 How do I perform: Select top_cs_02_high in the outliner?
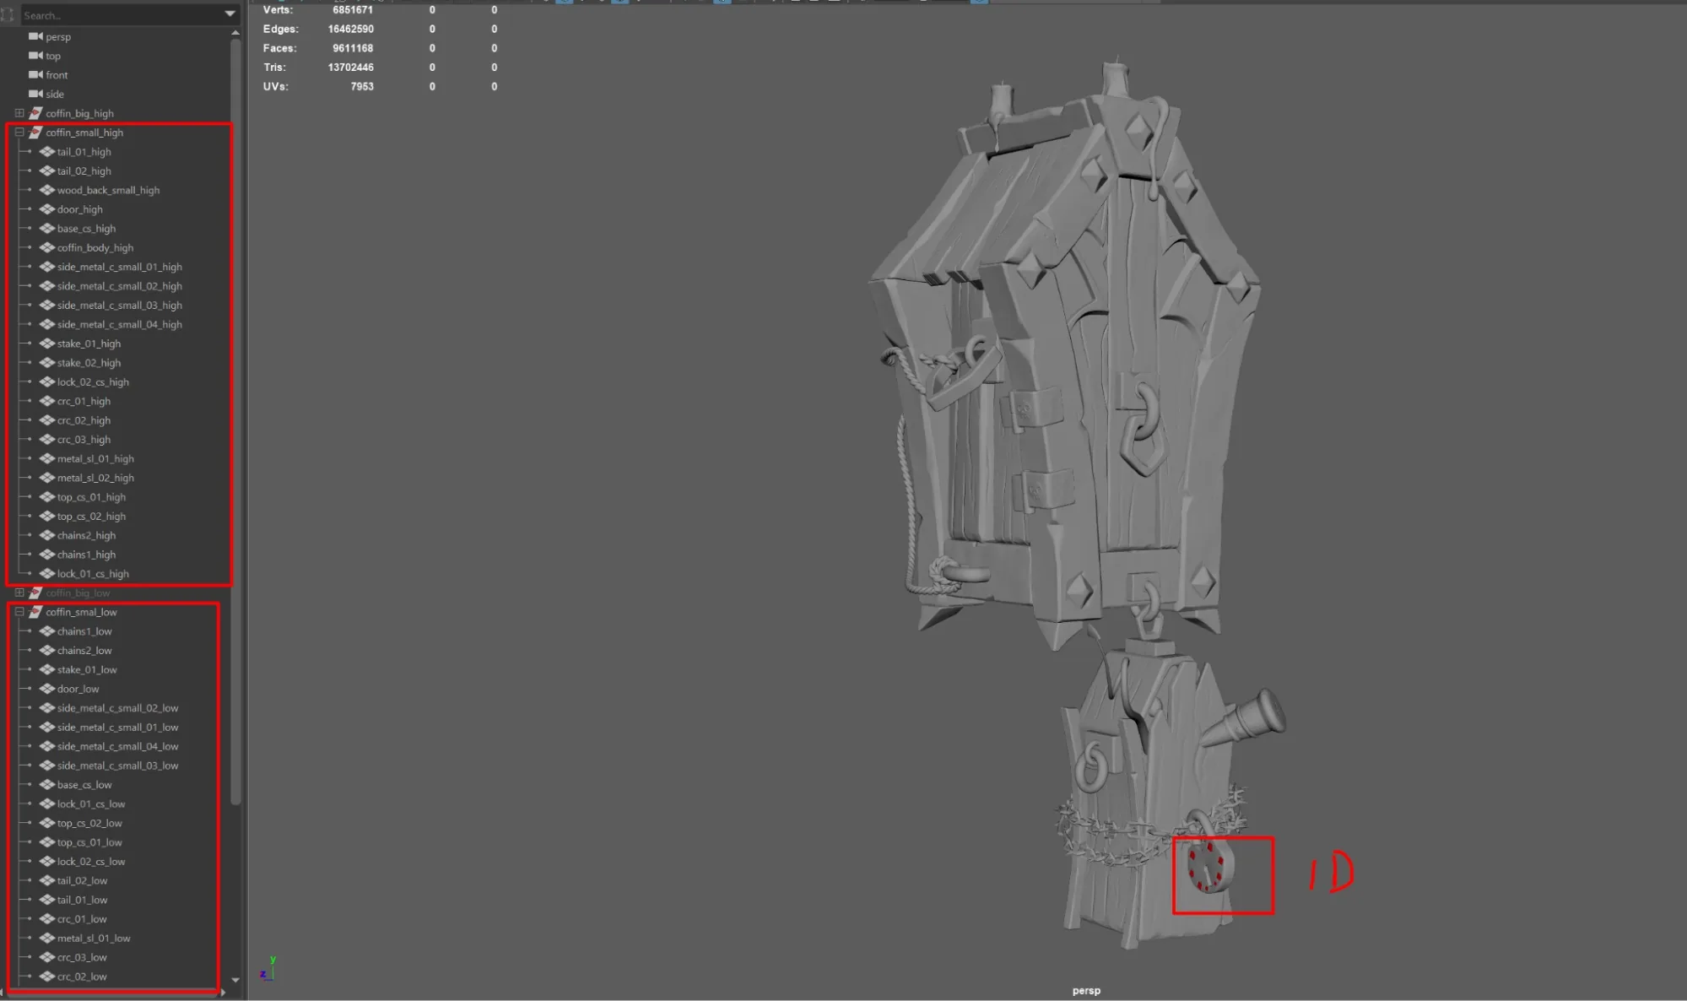(91, 517)
